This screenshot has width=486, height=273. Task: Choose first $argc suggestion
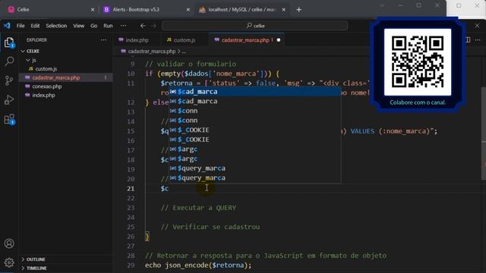(x=254, y=149)
